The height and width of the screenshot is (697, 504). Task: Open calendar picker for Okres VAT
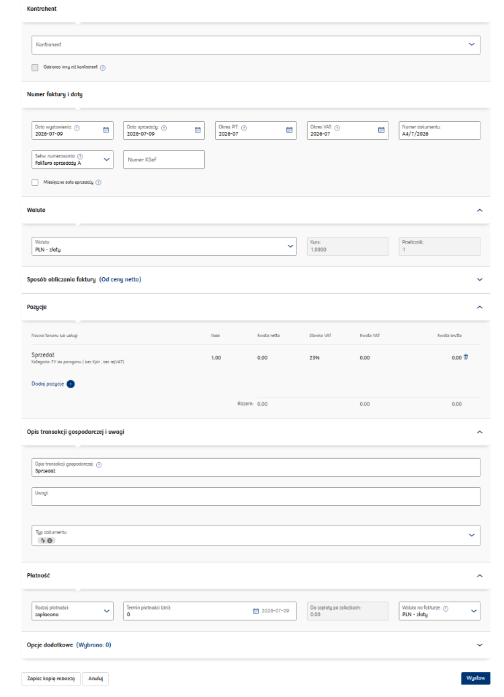tap(381, 131)
